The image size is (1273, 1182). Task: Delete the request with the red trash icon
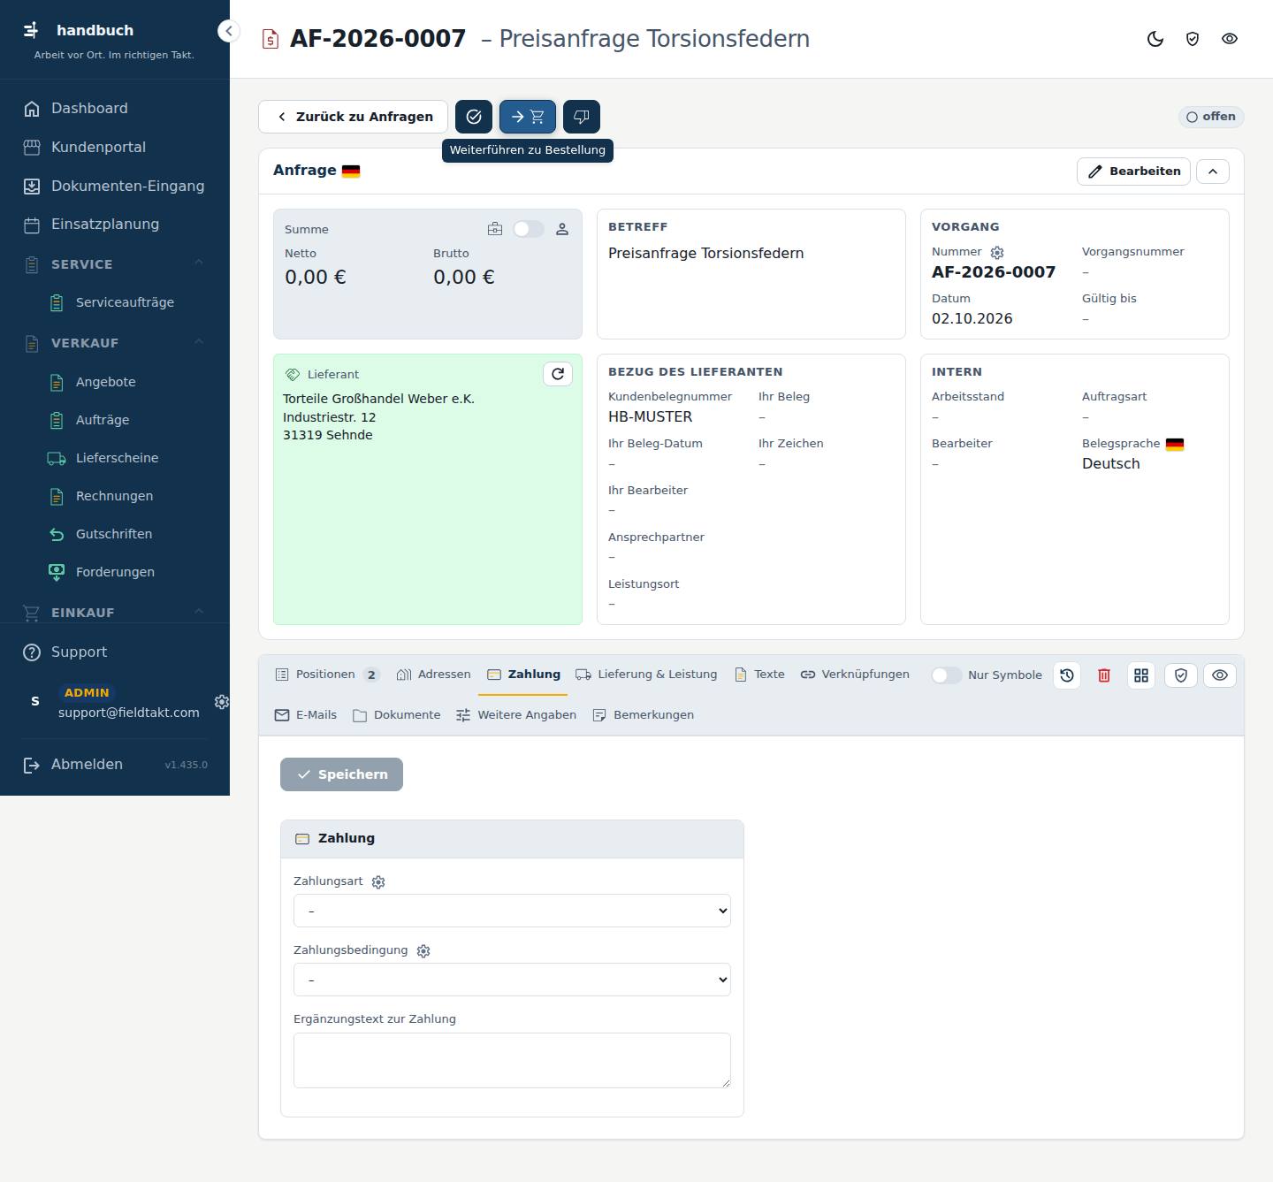[x=1104, y=675]
